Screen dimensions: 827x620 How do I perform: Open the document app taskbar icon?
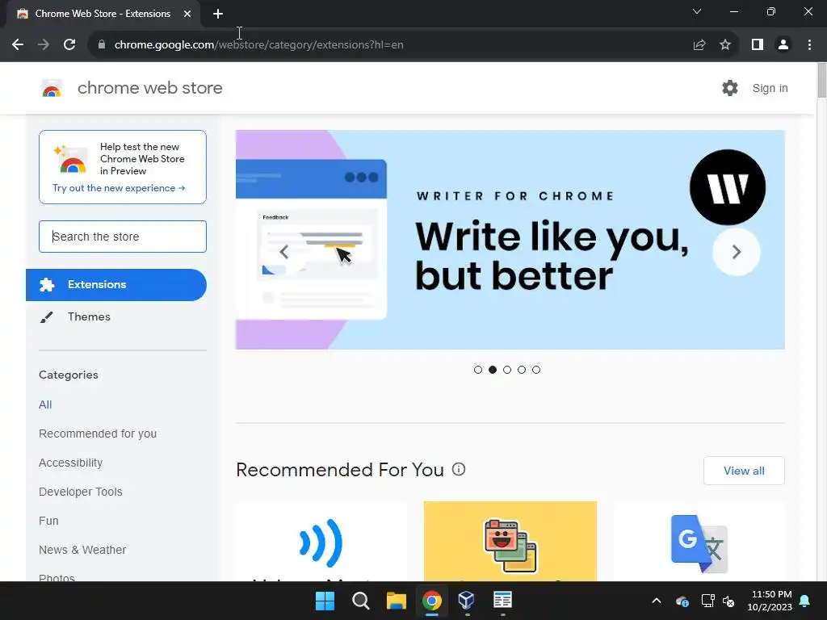[502, 601]
